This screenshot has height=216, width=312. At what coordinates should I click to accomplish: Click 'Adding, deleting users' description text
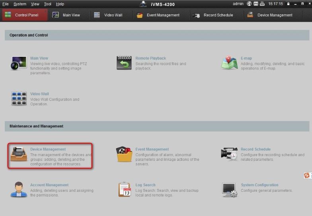pyautogui.click(x=62, y=193)
